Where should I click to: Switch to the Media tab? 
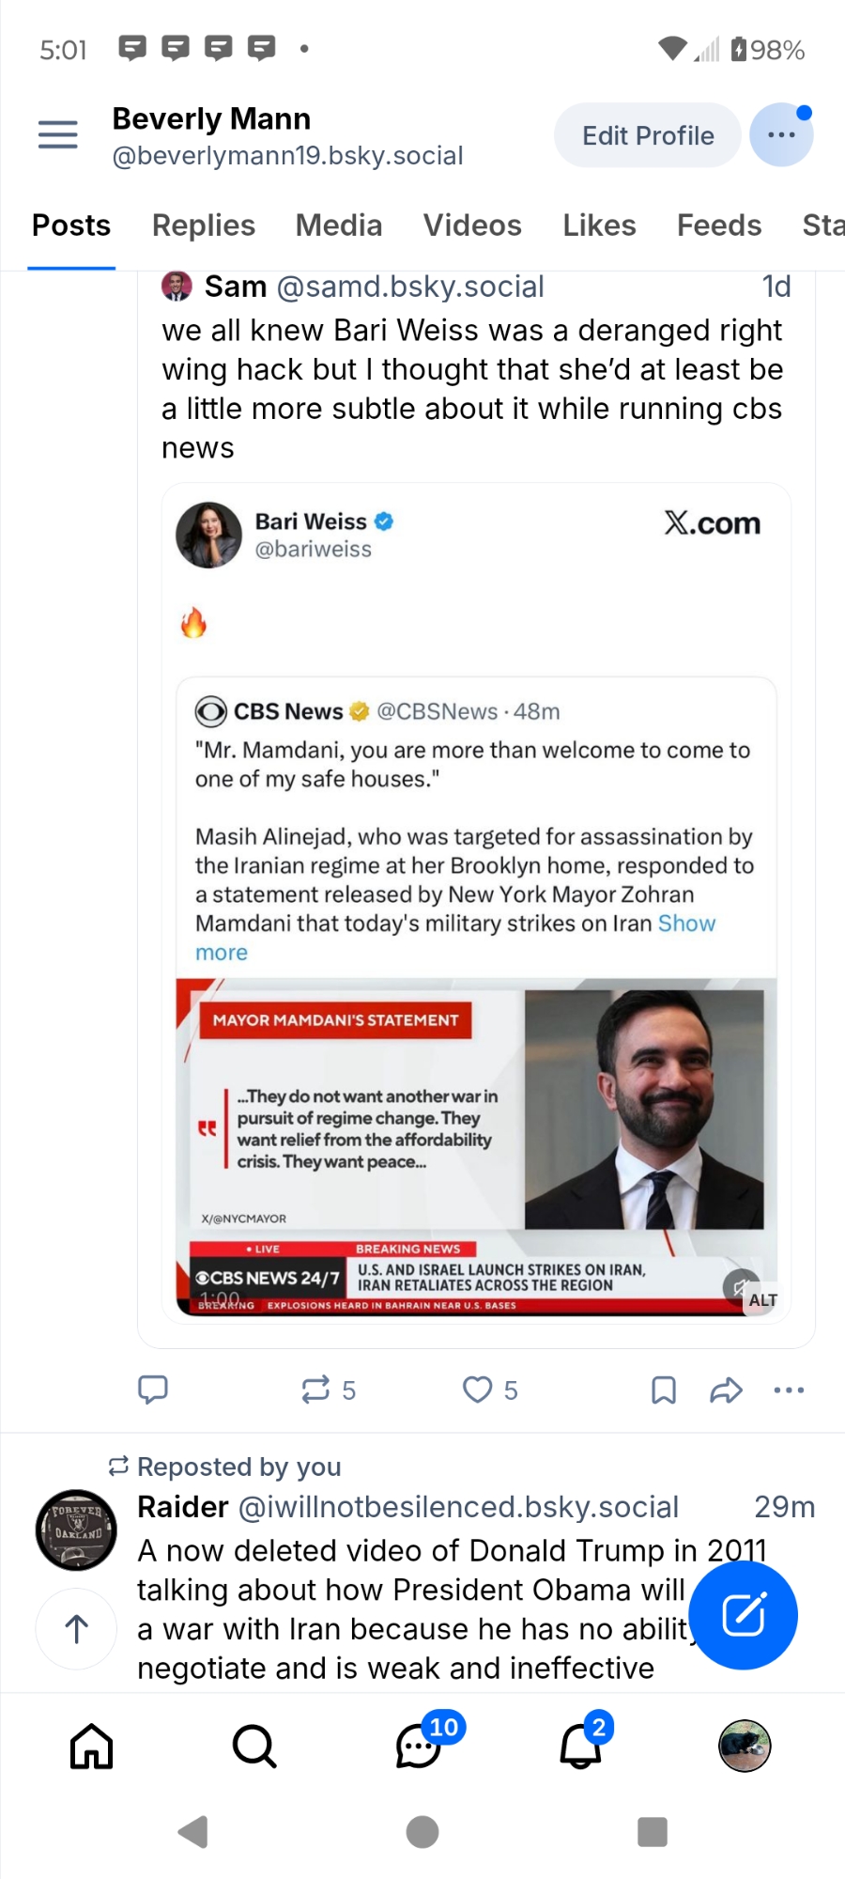click(339, 225)
